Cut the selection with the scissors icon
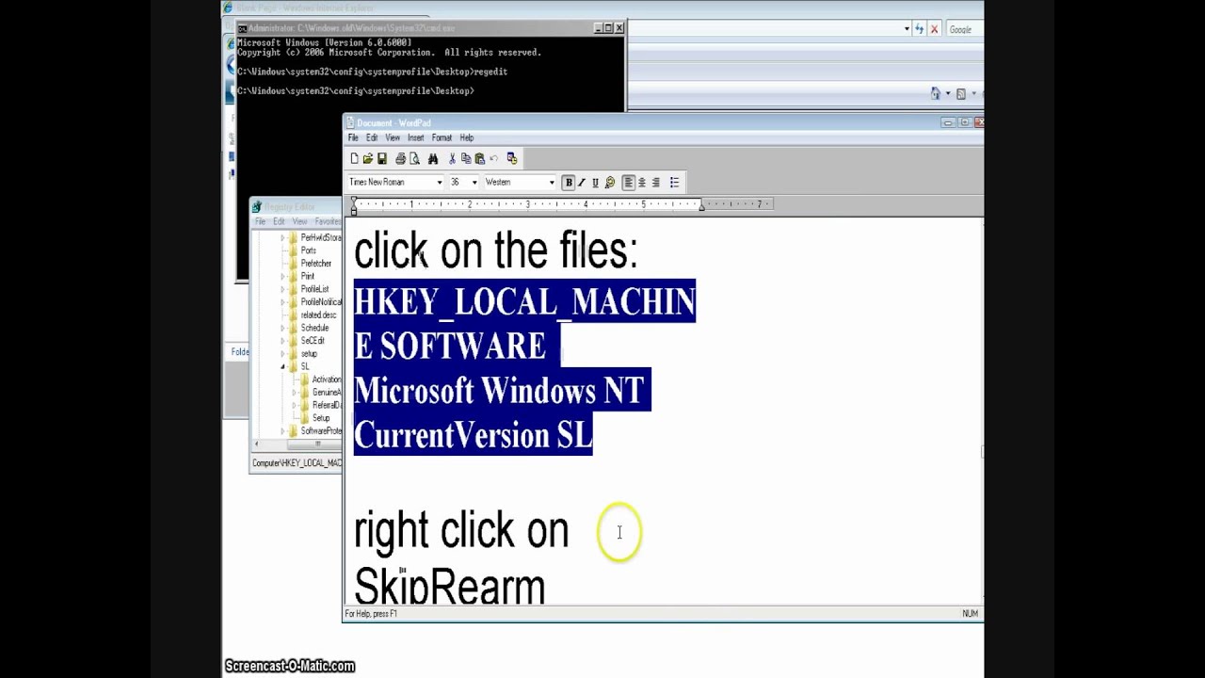The width and height of the screenshot is (1205, 678). tap(452, 158)
